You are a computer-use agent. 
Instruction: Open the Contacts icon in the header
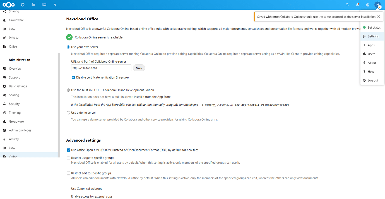[x=367, y=4]
